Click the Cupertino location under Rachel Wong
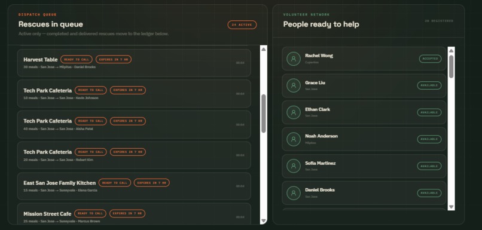Screen dimensions: 482x230 click(x=312, y=62)
